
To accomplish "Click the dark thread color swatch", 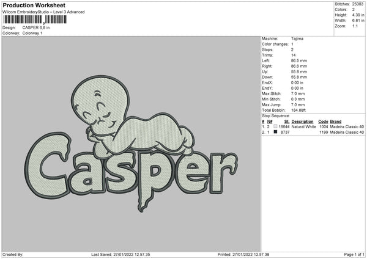I will click(x=275, y=132).
